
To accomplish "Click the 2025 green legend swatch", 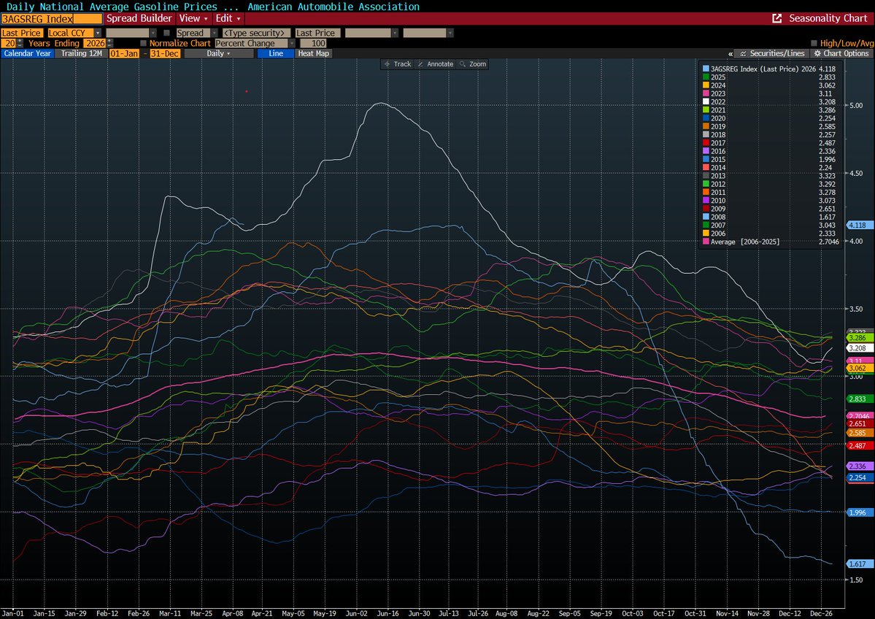I will (706, 77).
